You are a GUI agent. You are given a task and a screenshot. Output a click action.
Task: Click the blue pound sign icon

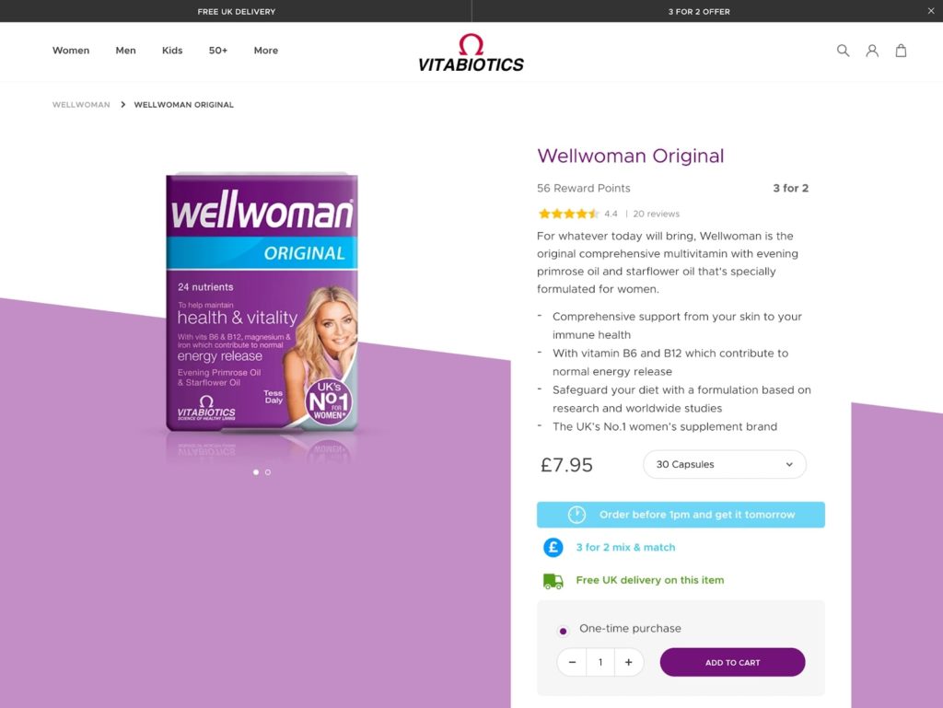(553, 548)
